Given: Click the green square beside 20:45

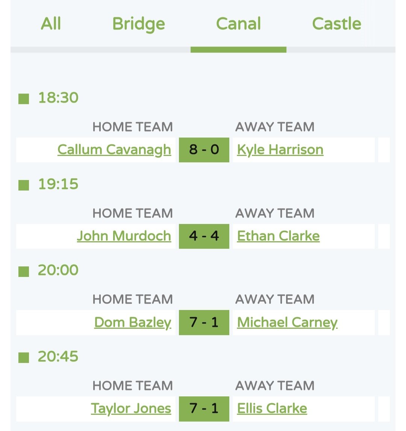Looking at the screenshot, I should pyautogui.click(x=24, y=358).
